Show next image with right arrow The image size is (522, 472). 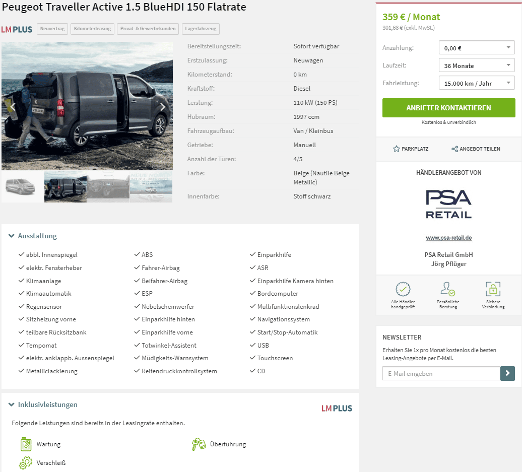162,106
